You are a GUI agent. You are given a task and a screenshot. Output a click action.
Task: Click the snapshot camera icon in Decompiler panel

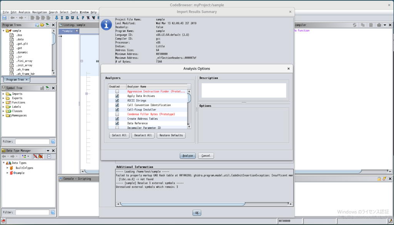click(379, 25)
